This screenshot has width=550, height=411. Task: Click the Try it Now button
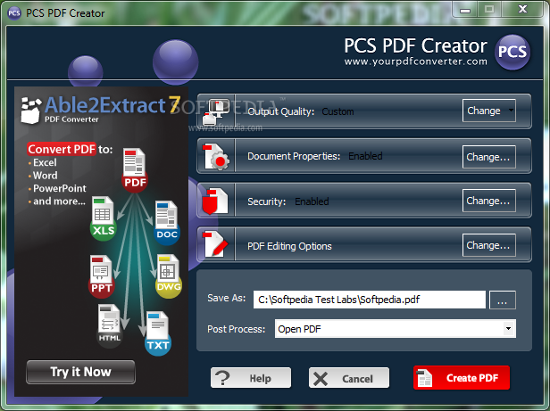pyautogui.click(x=80, y=372)
